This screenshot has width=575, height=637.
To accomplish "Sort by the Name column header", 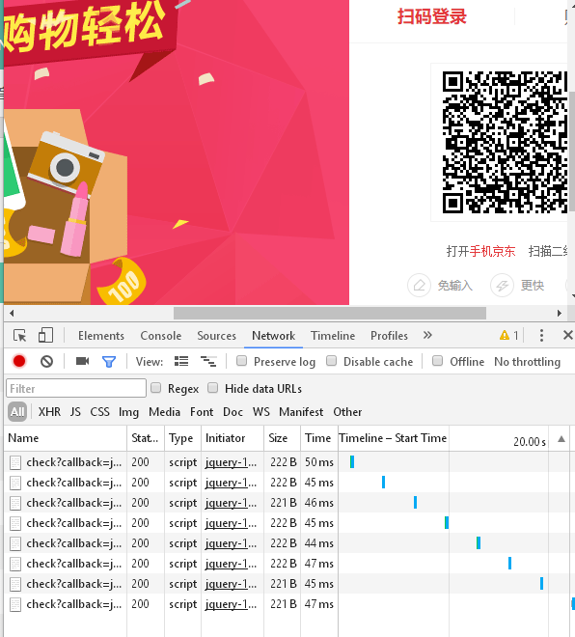I will (x=66, y=438).
